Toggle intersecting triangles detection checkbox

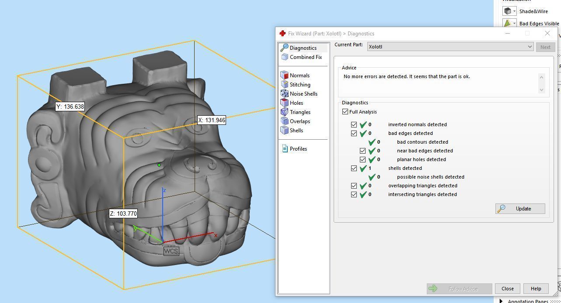354,194
